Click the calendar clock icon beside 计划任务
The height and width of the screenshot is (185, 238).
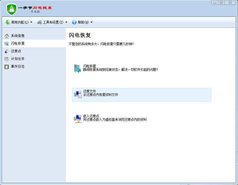(7, 59)
